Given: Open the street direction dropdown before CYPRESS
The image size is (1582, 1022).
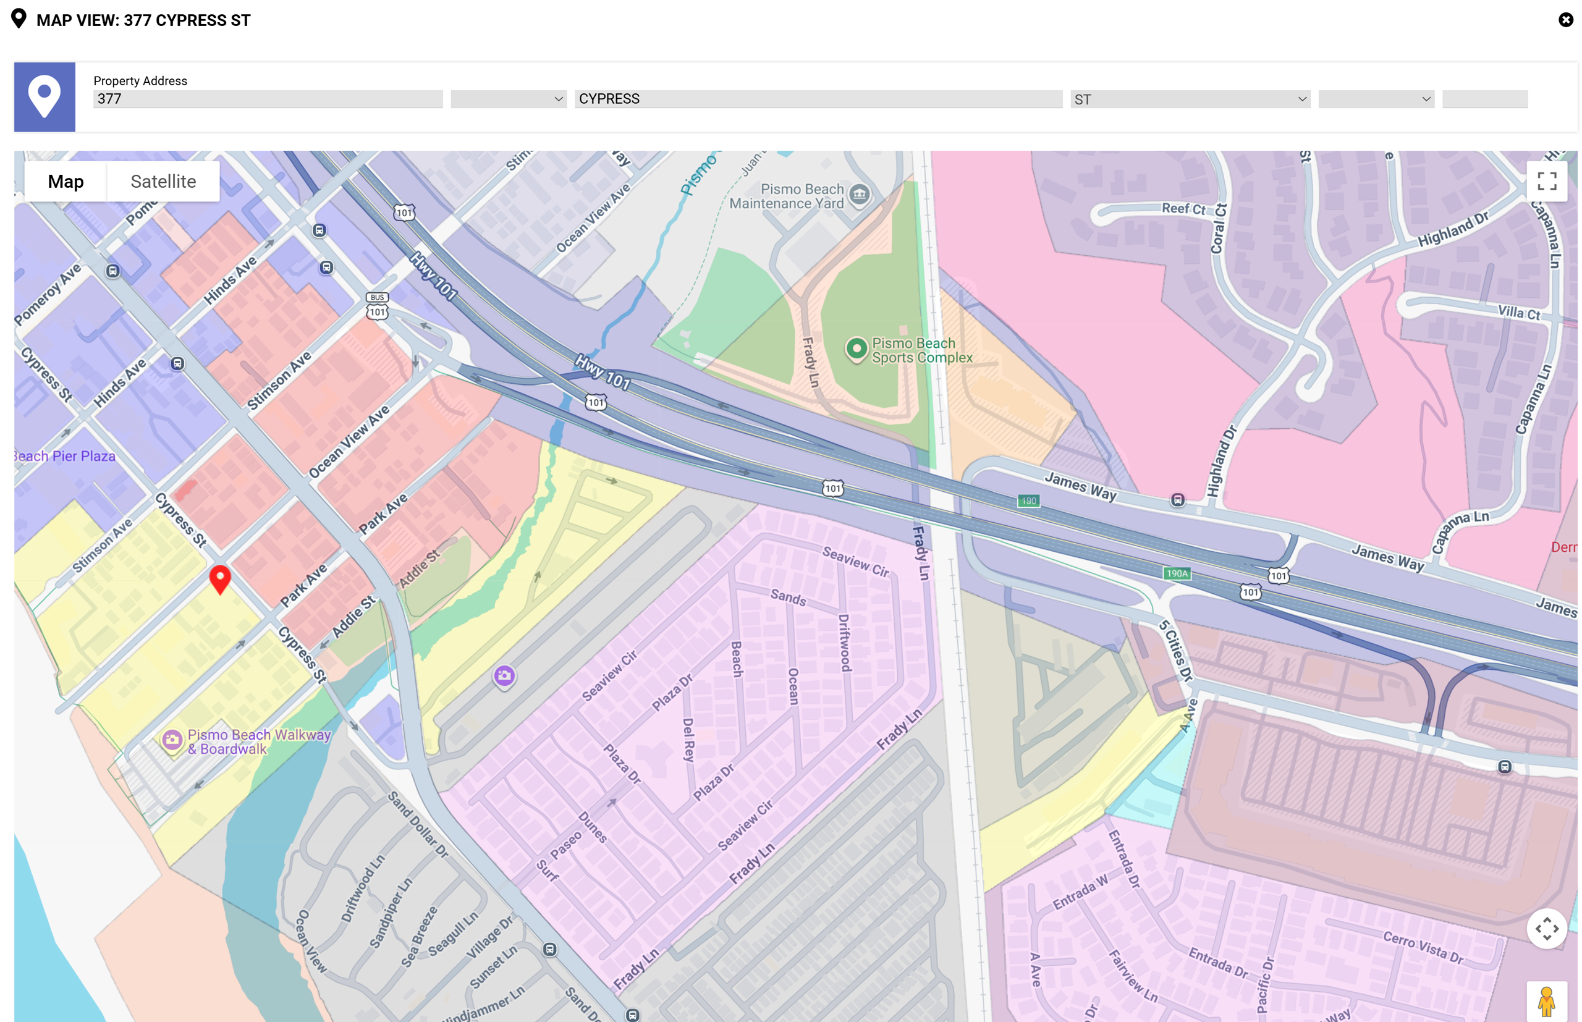Looking at the screenshot, I should [507, 99].
